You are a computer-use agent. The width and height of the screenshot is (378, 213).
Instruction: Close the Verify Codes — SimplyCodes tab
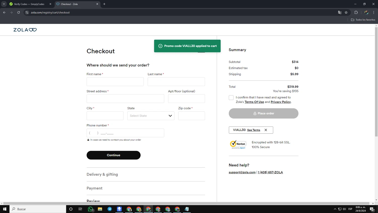click(x=50, y=4)
